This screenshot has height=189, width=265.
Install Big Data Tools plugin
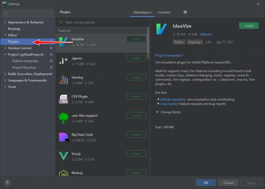(x=136, y=134)
